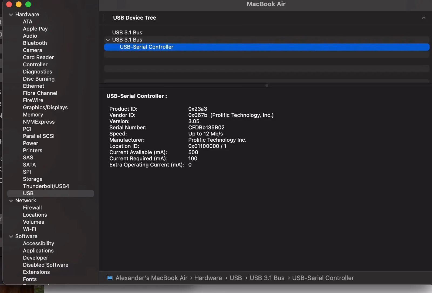Click Hardware in the bottom path bar
432x293 pixels.
point(208,278)
